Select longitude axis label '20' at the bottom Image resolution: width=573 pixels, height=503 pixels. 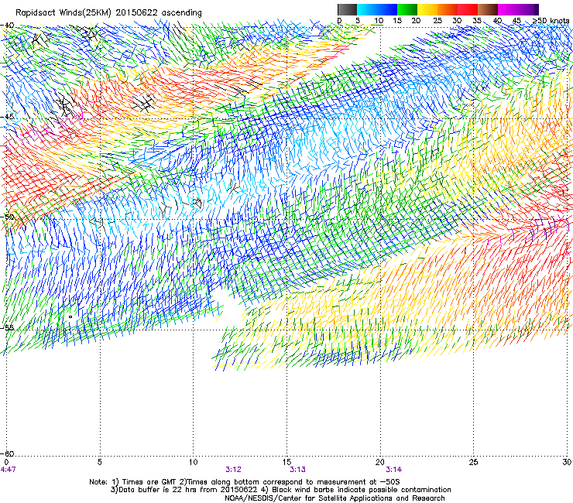pyautogui.click(x=380, y=462)
